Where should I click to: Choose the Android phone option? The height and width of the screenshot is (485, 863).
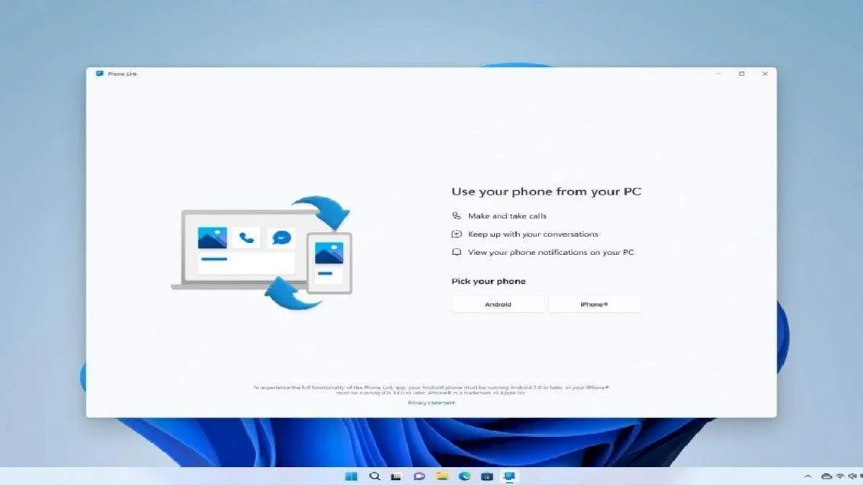click(x=498, y=304)
